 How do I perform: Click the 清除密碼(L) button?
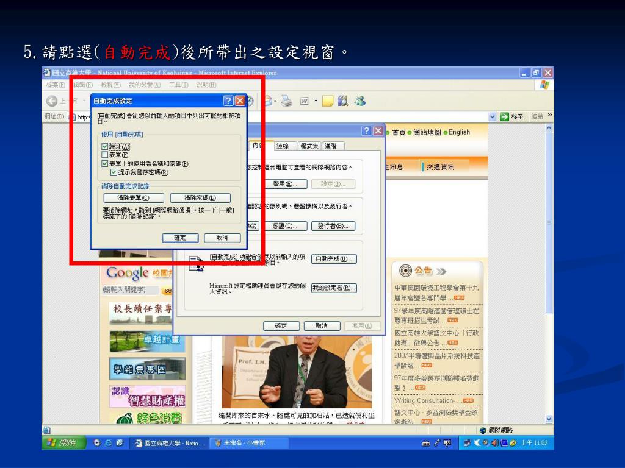point(200,198)
